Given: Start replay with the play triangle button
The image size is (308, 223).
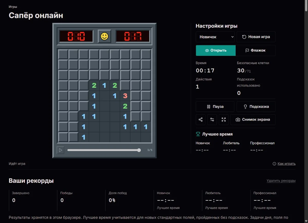Looking at the screenshot, I should tap(60, 150).
